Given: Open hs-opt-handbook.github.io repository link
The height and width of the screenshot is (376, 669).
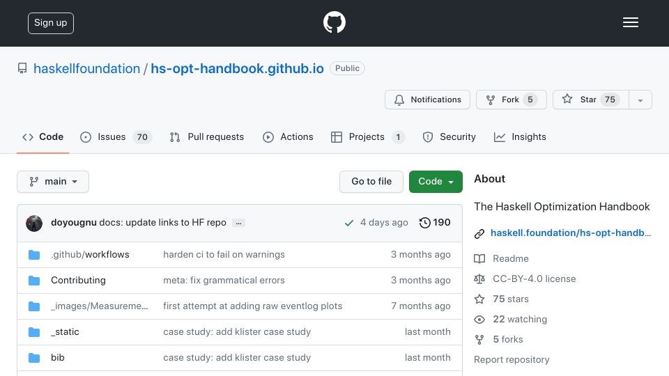Looking at the screenshot, I should [x=237, y=69].
